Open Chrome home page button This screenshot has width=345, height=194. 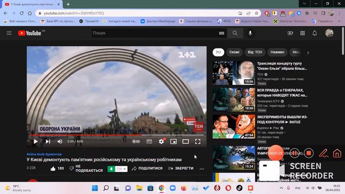coord(30,13)
